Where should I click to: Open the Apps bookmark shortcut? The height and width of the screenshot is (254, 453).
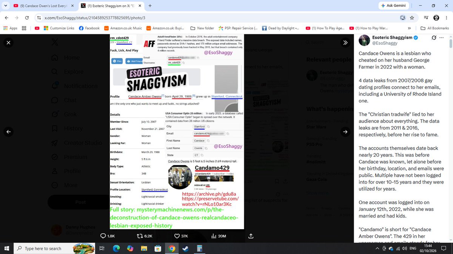[x=10, y=28]
